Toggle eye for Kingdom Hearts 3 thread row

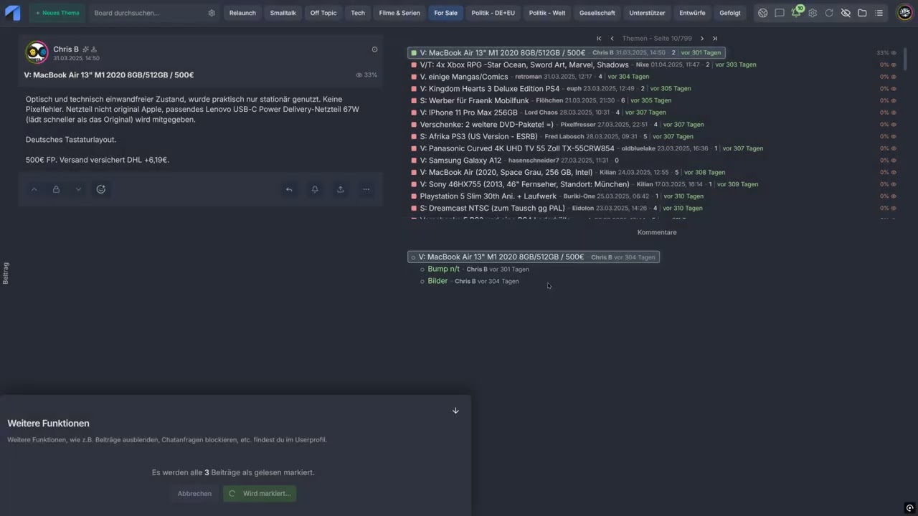tap(894, 89)
